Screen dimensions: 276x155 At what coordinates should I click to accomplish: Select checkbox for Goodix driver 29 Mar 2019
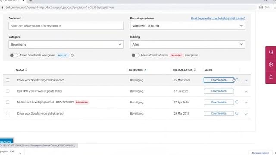[8, 113]
